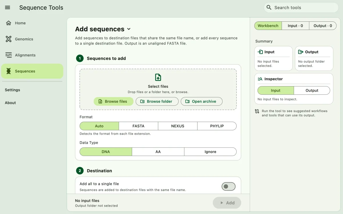Click 'Output folder not selected' status text
The image size is (343, 214).
96,205
